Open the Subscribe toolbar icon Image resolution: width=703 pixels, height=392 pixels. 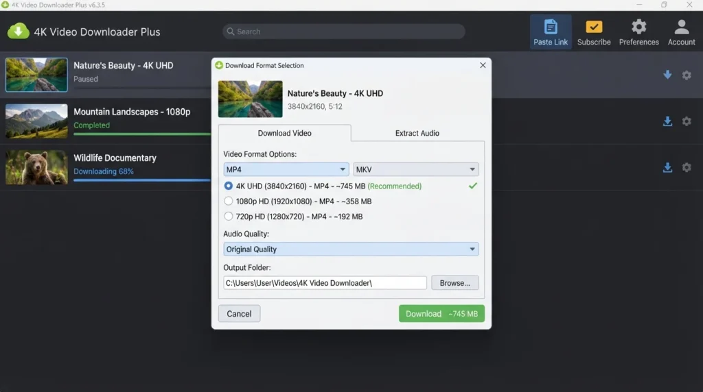(594, 32)
